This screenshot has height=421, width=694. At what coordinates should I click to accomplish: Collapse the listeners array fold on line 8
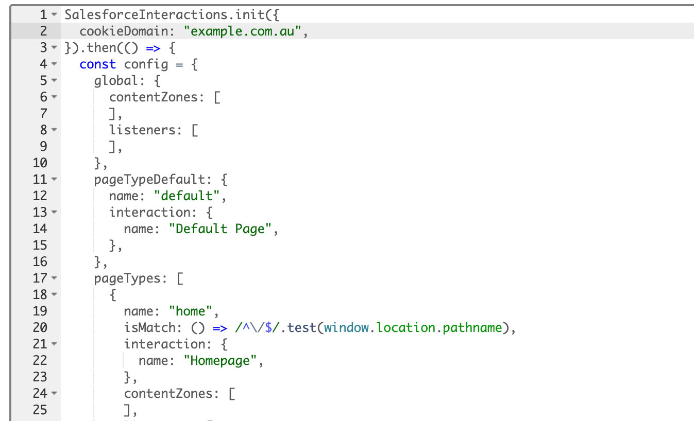pyautogui.click(x=53, y=130)
